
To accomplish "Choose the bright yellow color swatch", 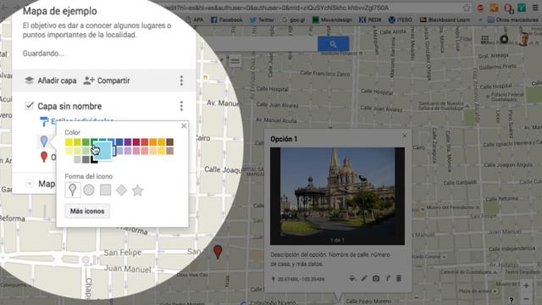I will 69,142.
